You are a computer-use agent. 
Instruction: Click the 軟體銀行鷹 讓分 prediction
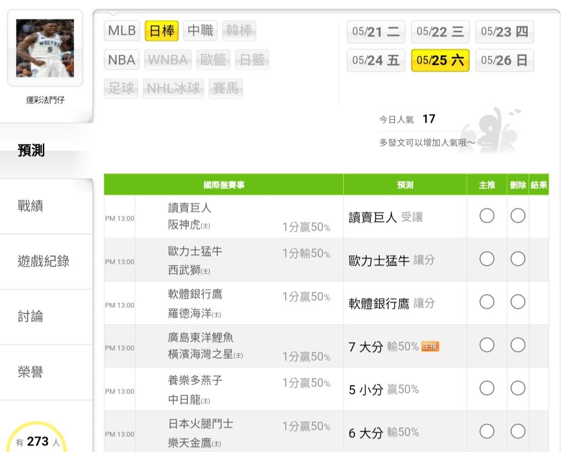click(391, 303)
